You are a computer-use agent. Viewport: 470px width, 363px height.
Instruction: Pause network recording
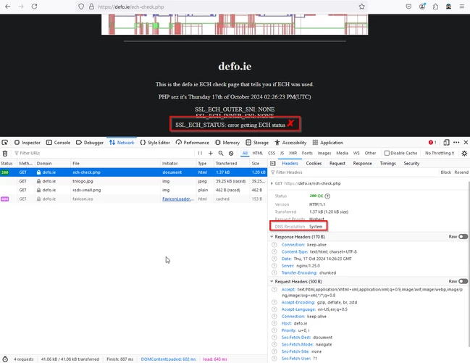(200, 153)
